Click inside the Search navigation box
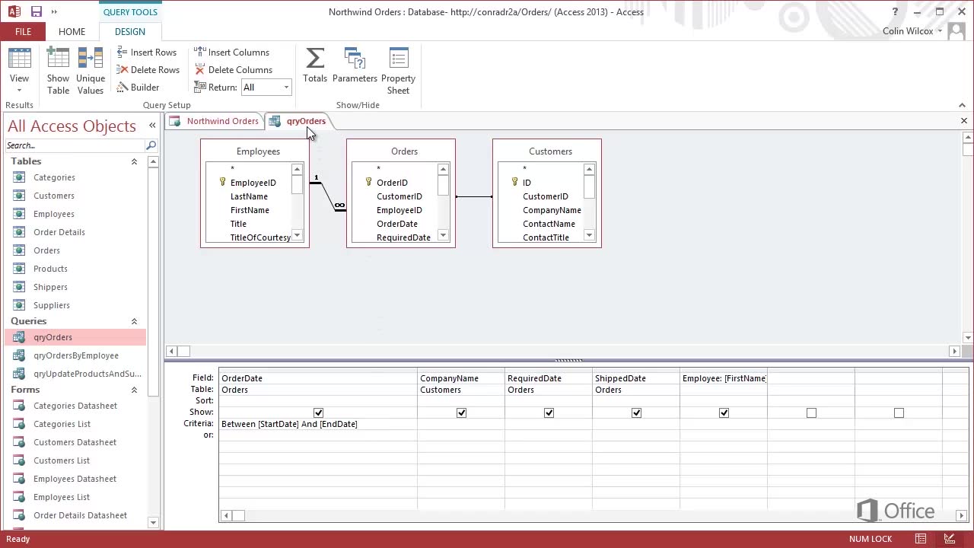Viewport: 974px width, 548px height. point(75,145)
